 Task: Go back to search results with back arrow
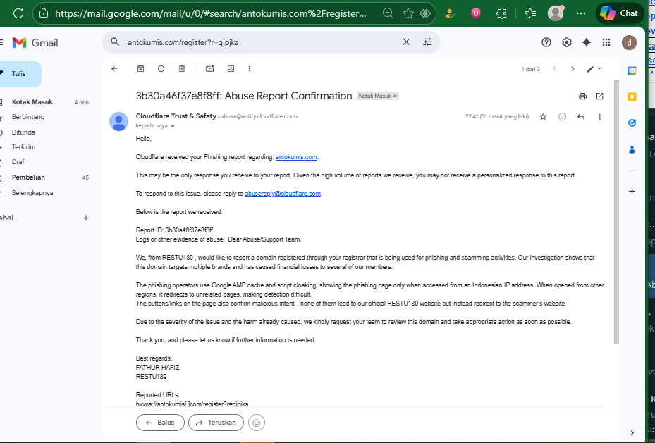(114, 69)
